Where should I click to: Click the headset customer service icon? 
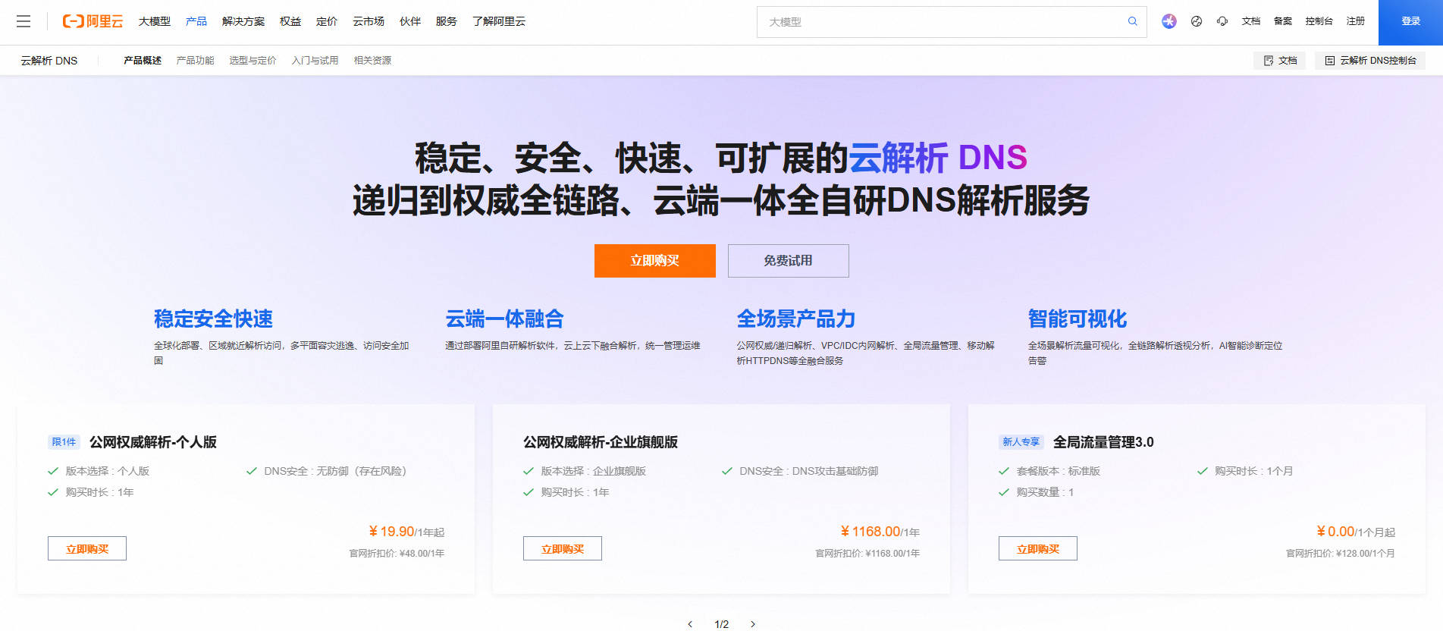1222,21
